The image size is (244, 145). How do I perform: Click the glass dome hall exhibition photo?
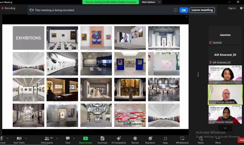point(96,115)
